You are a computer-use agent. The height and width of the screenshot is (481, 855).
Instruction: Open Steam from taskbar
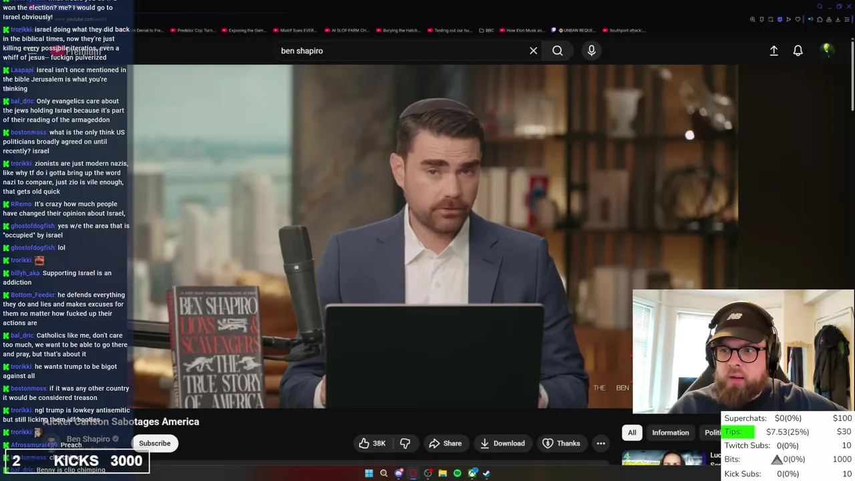tap(486, 473)
